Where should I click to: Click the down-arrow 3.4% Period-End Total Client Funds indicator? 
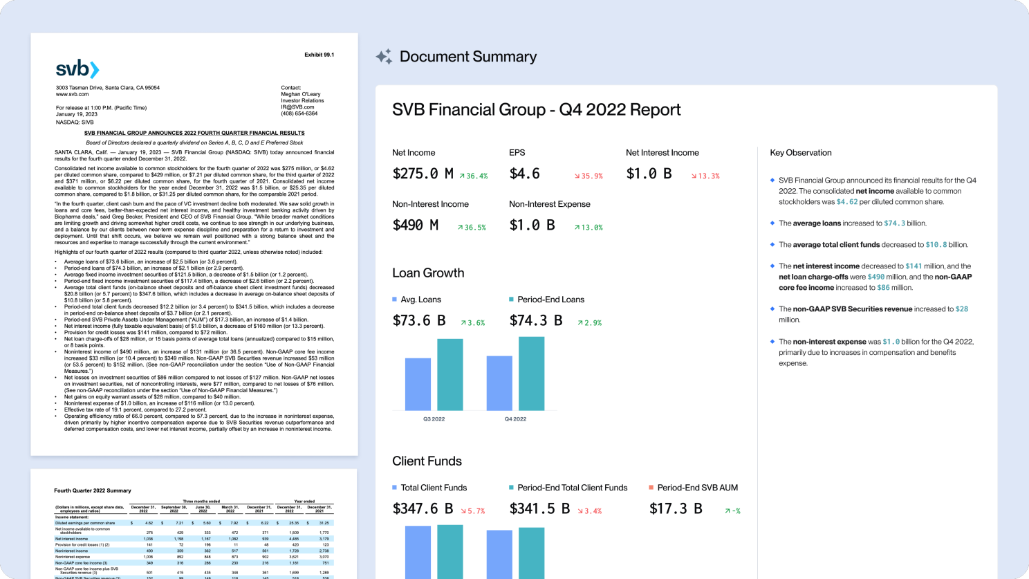590,511
